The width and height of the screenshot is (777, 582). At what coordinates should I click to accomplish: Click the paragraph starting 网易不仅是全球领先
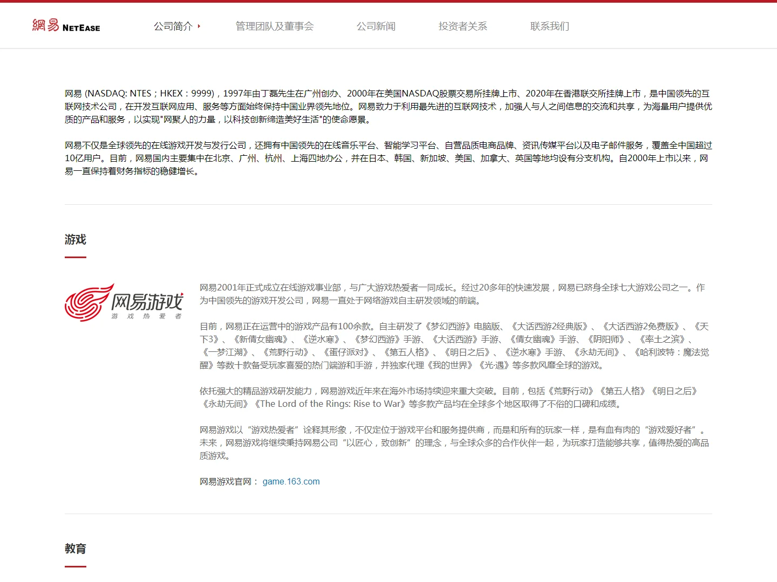point(388,158)
